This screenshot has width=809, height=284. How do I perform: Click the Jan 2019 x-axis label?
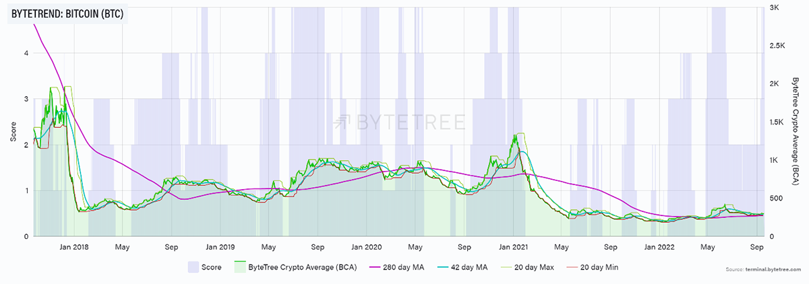coord(220,246)
